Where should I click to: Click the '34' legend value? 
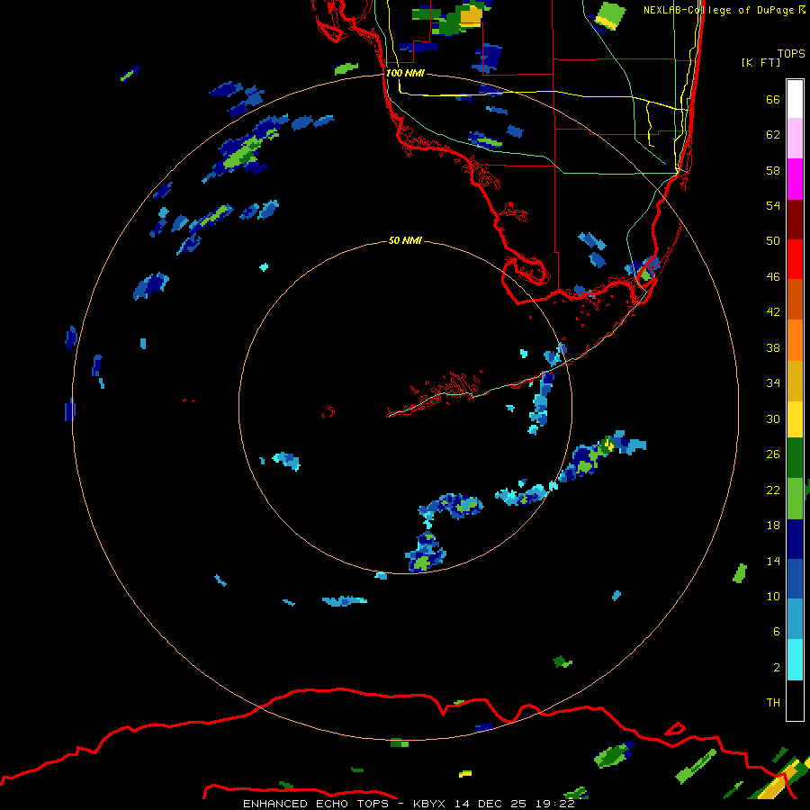(773, 382)
